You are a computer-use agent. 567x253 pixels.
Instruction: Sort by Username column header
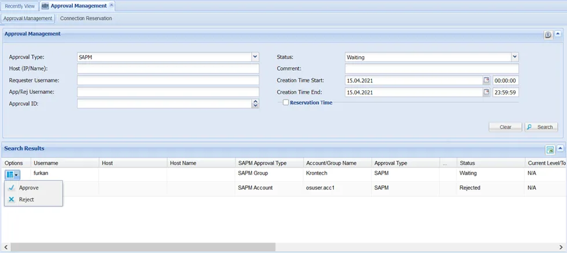pyautogui.click(x=65, y=163)
